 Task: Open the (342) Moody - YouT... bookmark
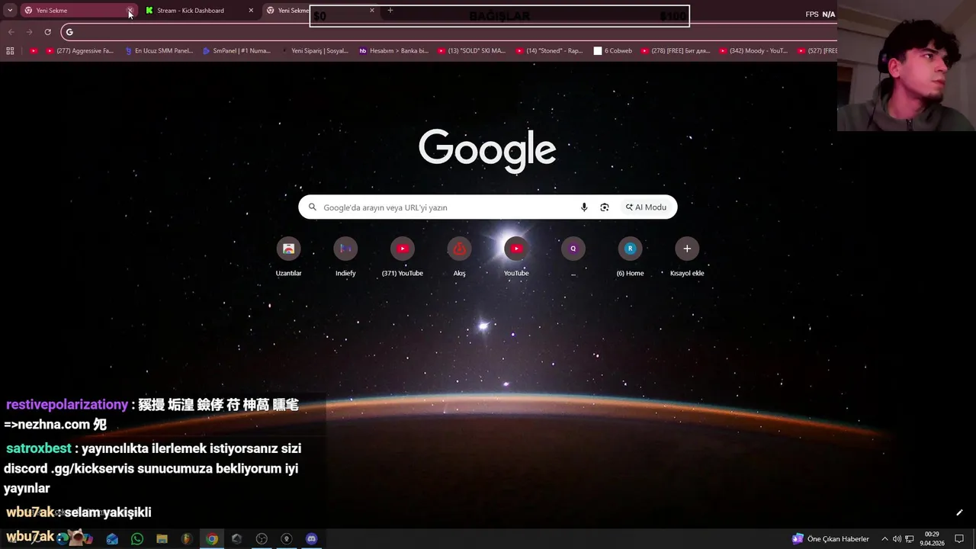[x=753, y=51]
